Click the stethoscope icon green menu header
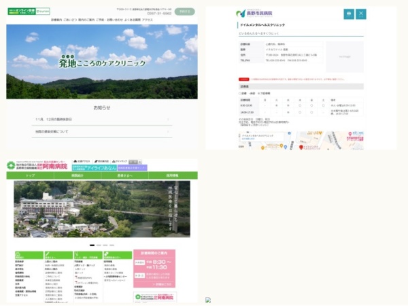 pyautogui.click(x=88, y=255)
